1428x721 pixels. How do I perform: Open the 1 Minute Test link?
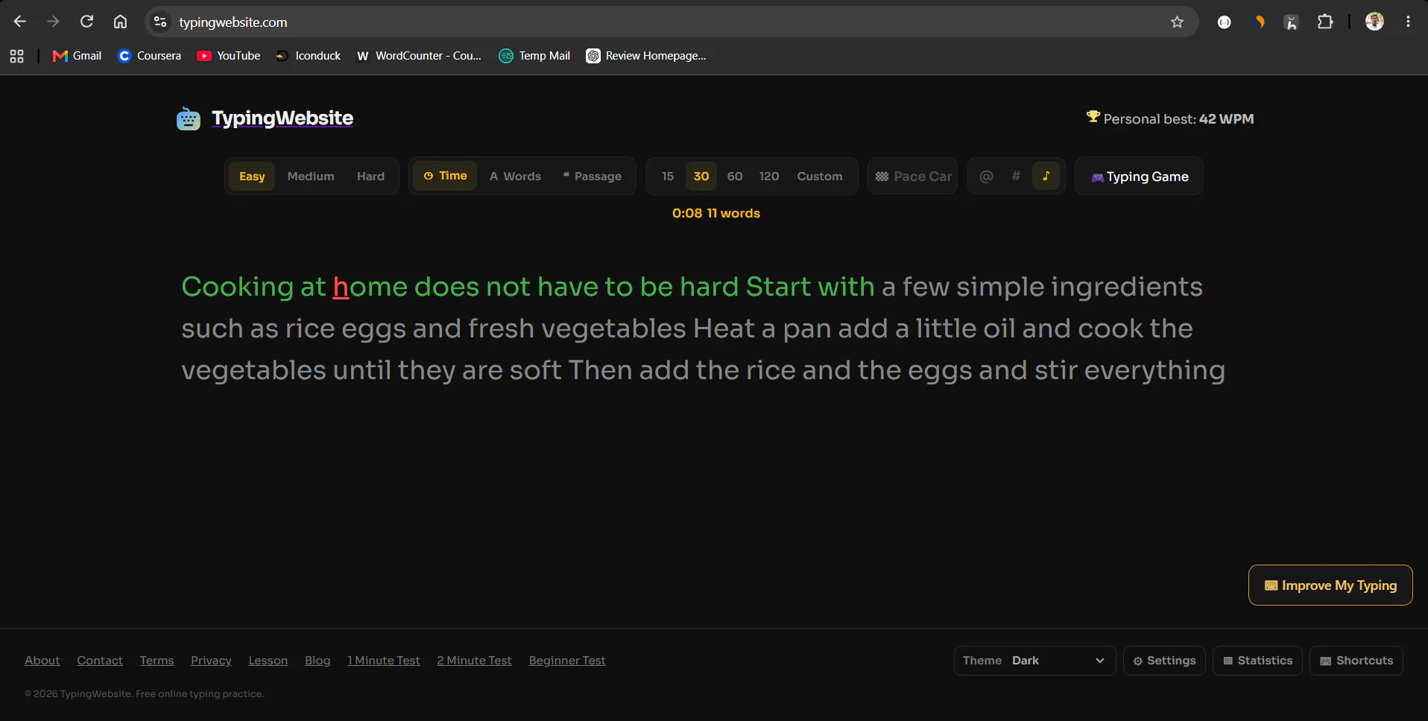[x=384, y=661]
